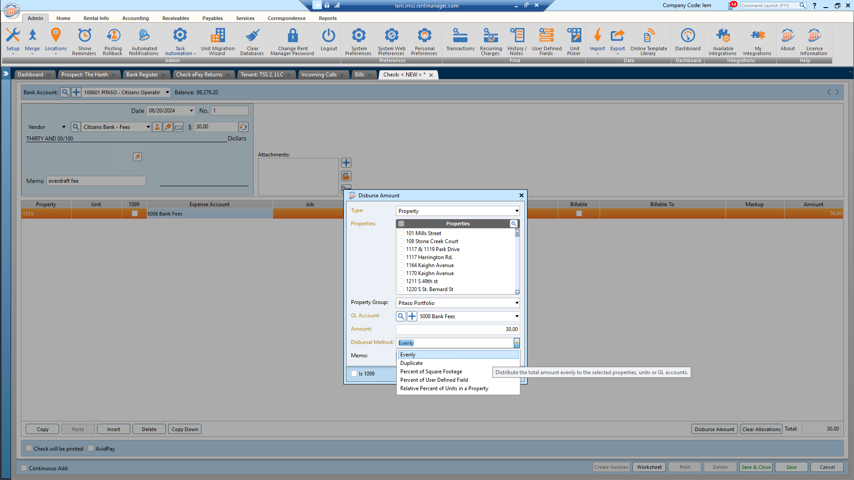
Task: Check the 108 Stone Creek Court property
Action: (x=401, y=241)
